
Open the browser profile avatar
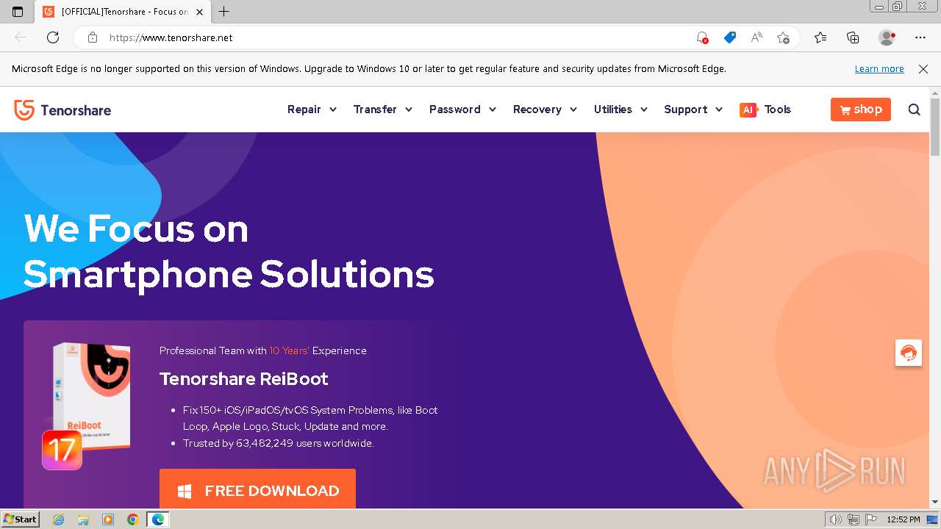point(887,37)
